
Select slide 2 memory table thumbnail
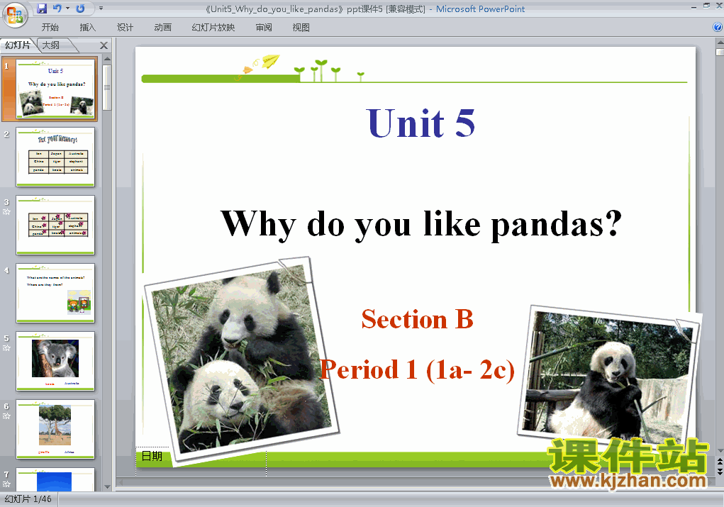tap(55, 157)
